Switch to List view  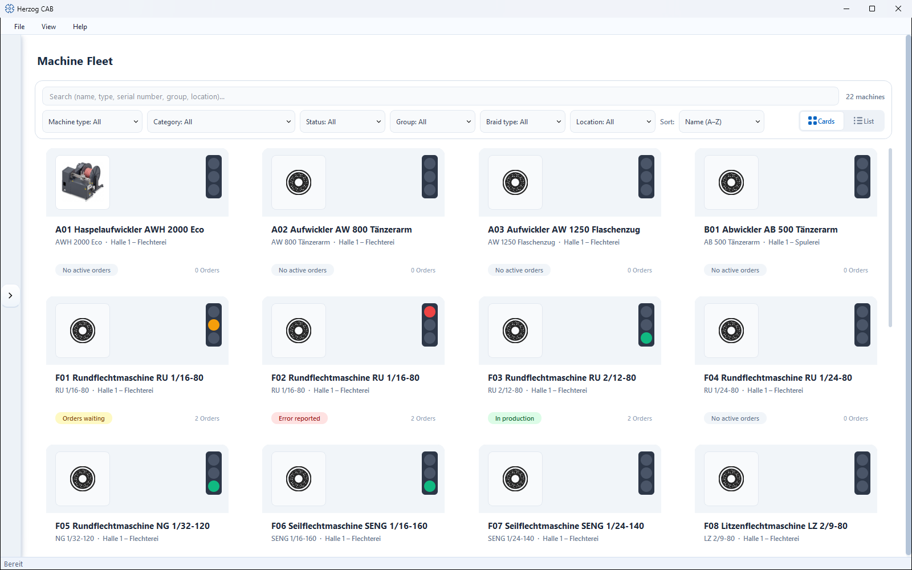864,121
